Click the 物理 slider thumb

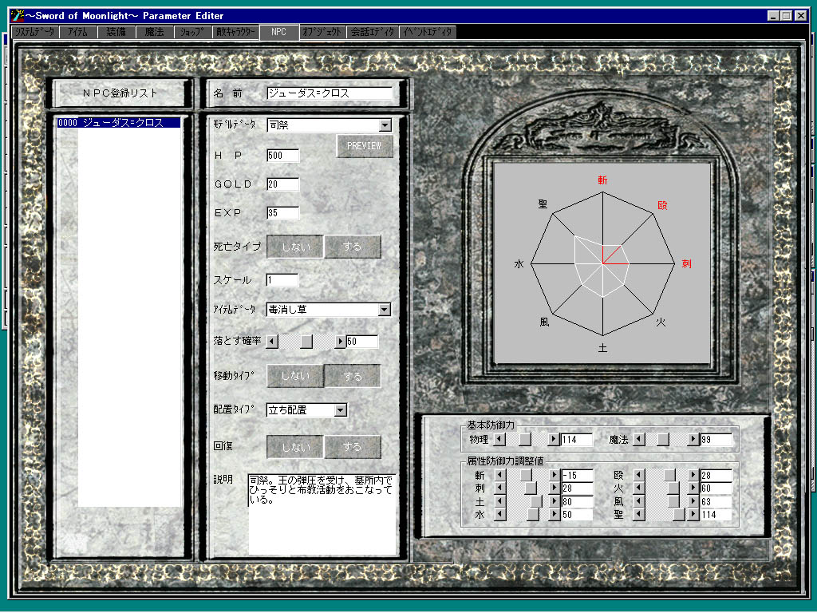tap(525, 440)
